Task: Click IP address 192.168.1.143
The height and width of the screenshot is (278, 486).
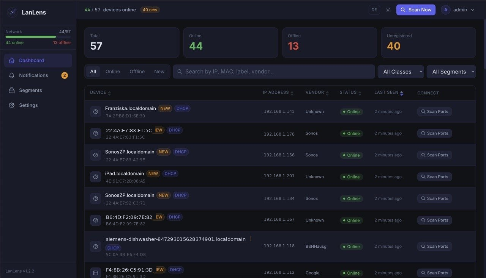Action: (x=279, y=112)
